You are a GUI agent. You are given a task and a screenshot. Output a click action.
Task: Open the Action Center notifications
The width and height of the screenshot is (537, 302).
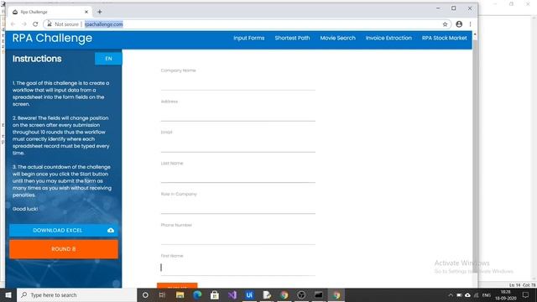click(x=526, y=294)
